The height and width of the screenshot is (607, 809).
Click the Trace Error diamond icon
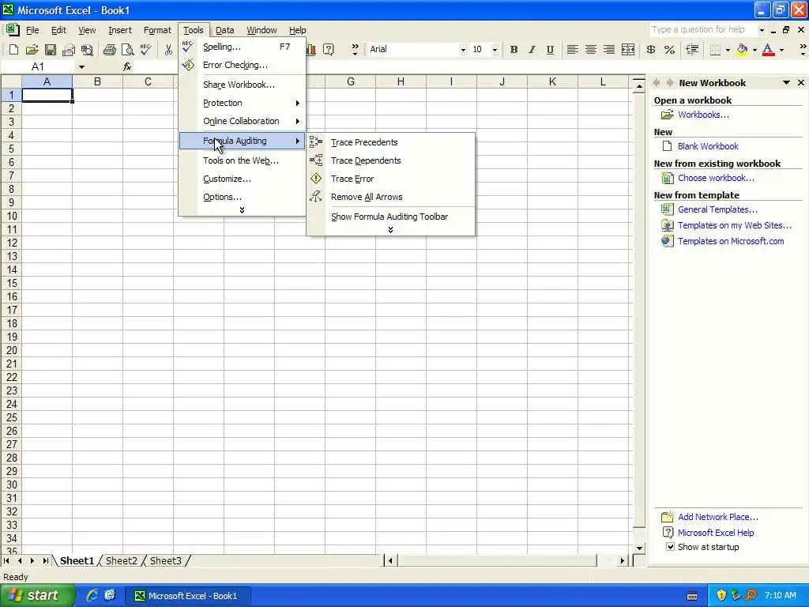(316, 179)
